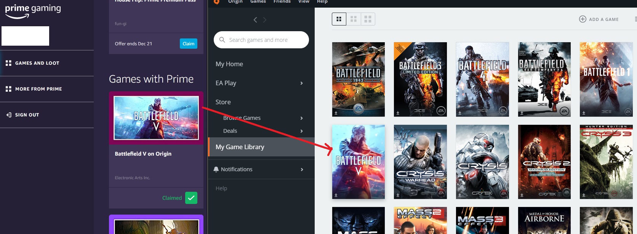Viewport: 637px width, 234px height.
Task: Select Store in the Origin sidebar
Action: tap(223, 102)
